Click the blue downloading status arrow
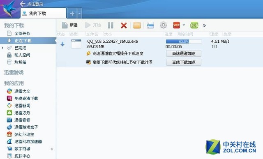The image size is (263, 159). tap(62, 44)
